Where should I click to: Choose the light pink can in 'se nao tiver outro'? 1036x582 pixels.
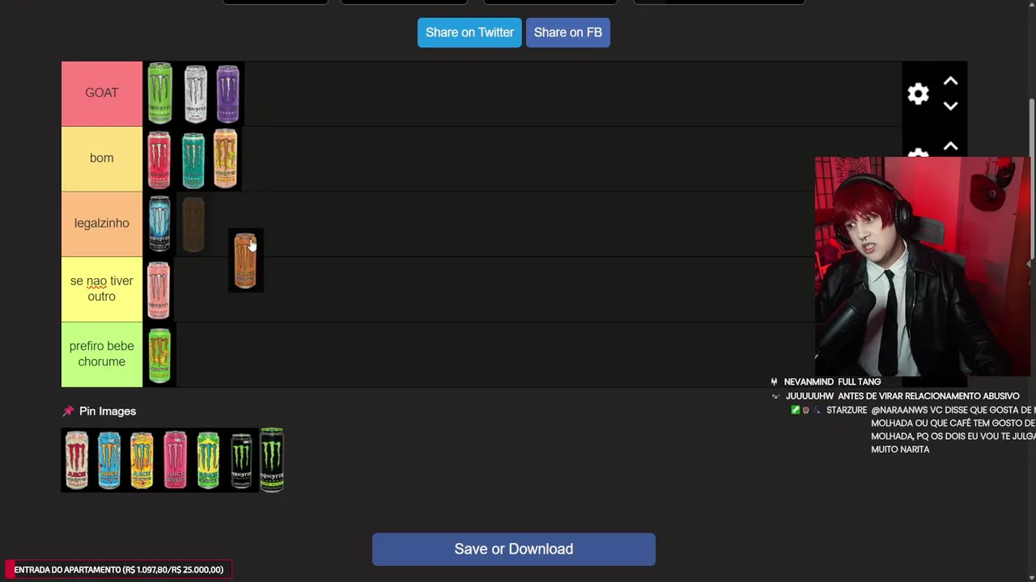[x=159, y=289]
